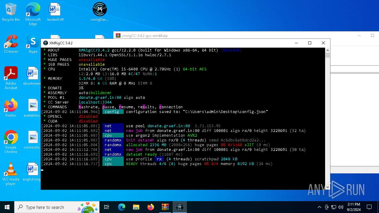The height and width of the screenshot is (213, 379).
Task: Open Edge from the taskbar
Action: 122,207
